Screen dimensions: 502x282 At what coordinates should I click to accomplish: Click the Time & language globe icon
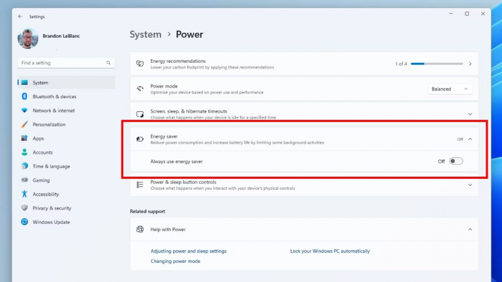click(24, 166)
